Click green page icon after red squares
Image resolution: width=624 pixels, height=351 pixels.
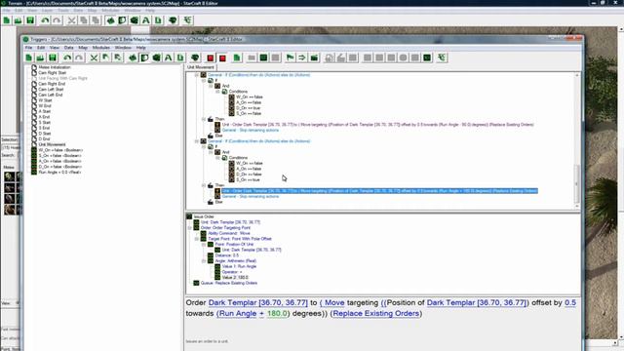click(237, 58)
